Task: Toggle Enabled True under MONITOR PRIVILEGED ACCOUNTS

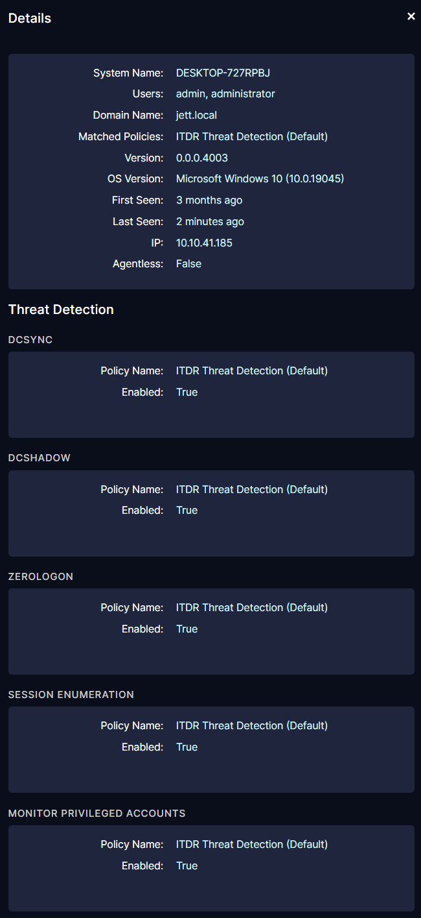Action: (x=187, y=865)
